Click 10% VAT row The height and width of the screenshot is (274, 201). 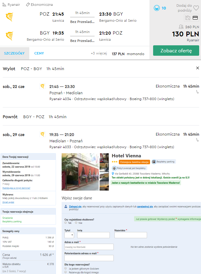[28, 242]
